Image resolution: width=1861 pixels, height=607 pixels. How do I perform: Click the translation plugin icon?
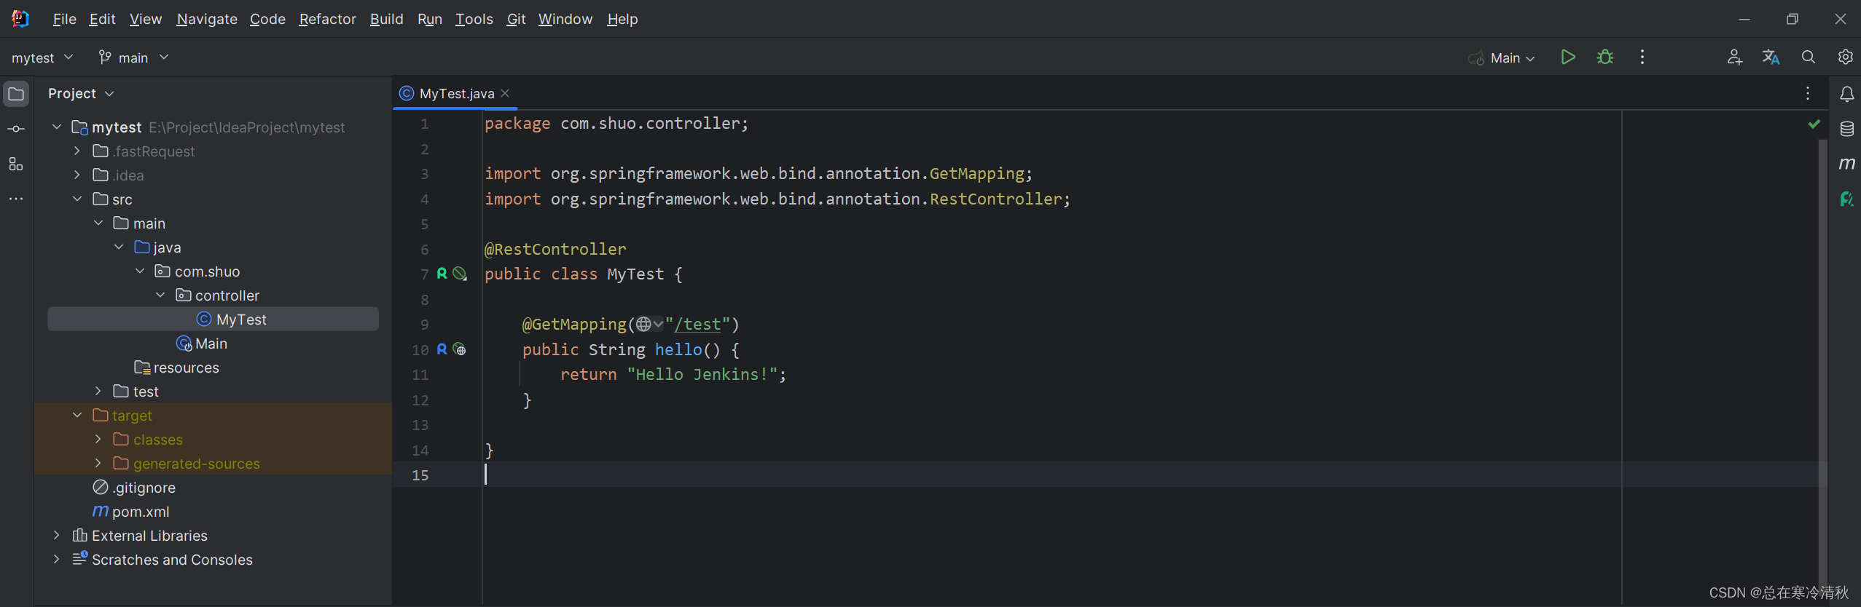click(x=1771, y=57)
